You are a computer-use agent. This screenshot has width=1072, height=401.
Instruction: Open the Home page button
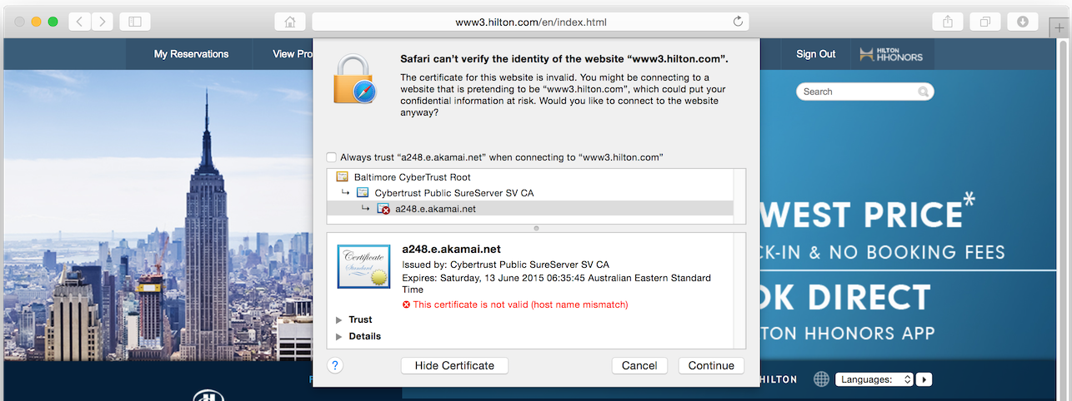pos(290,22)
